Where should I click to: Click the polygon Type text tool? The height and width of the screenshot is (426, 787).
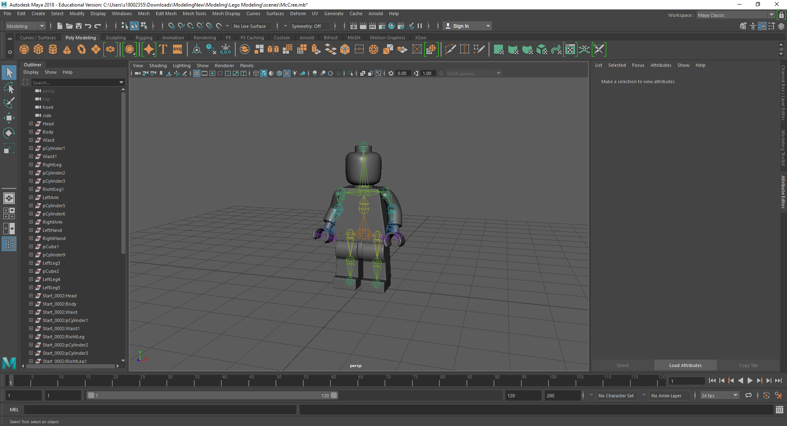coord(163,50)
